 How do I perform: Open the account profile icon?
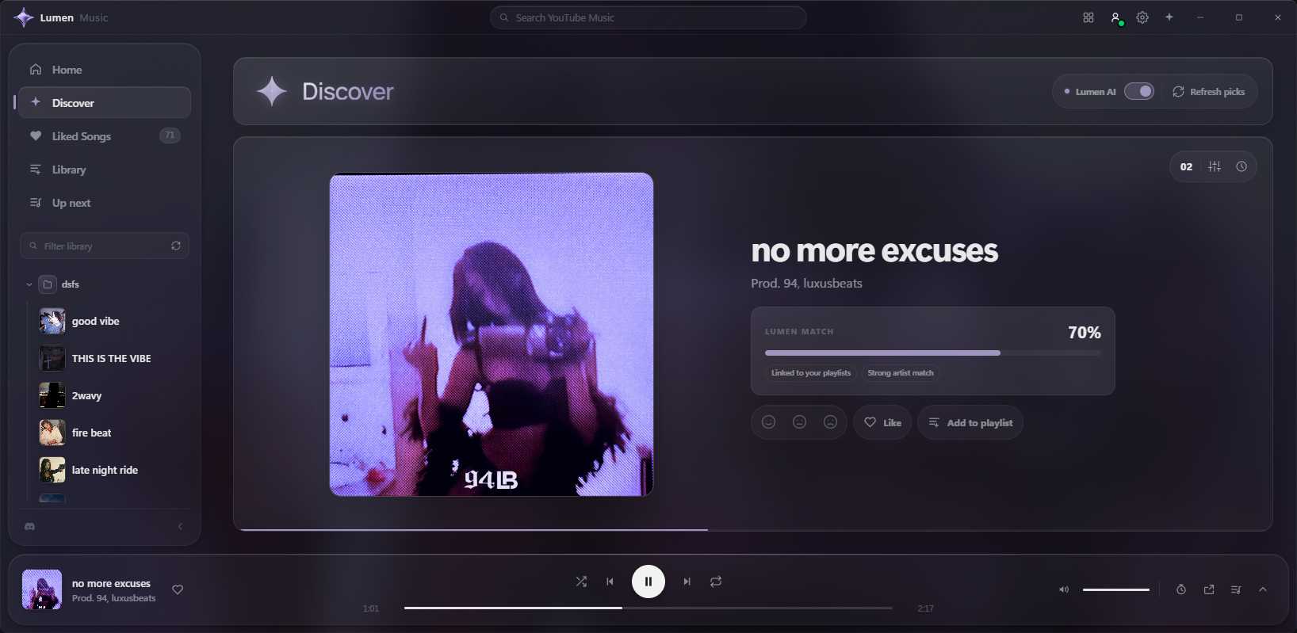1115,17
